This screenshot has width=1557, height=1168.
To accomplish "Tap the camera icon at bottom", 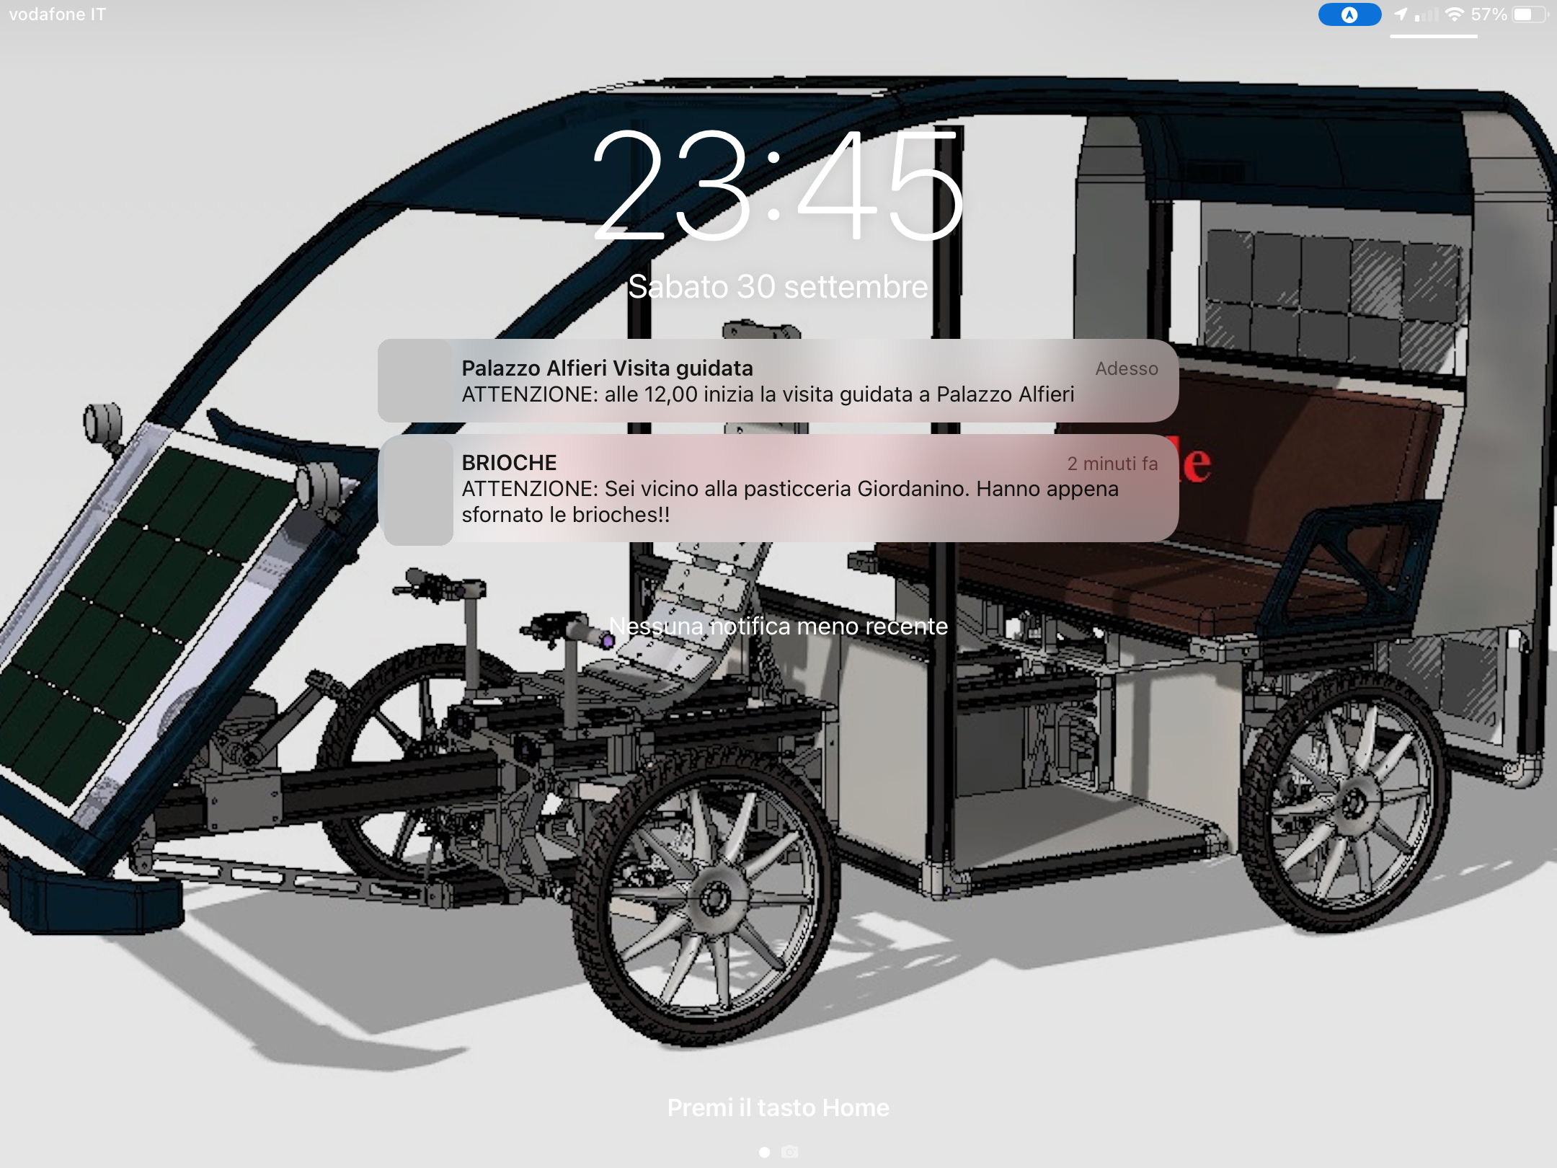I will click(790, 1151).
